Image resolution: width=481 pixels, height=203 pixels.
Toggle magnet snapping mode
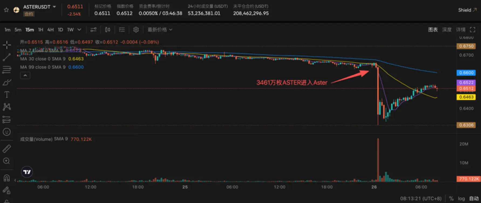tap(6, 178)
